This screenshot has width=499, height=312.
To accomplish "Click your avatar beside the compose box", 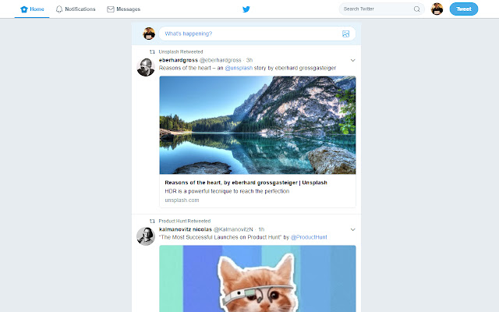I will click(x=149, y=34).
